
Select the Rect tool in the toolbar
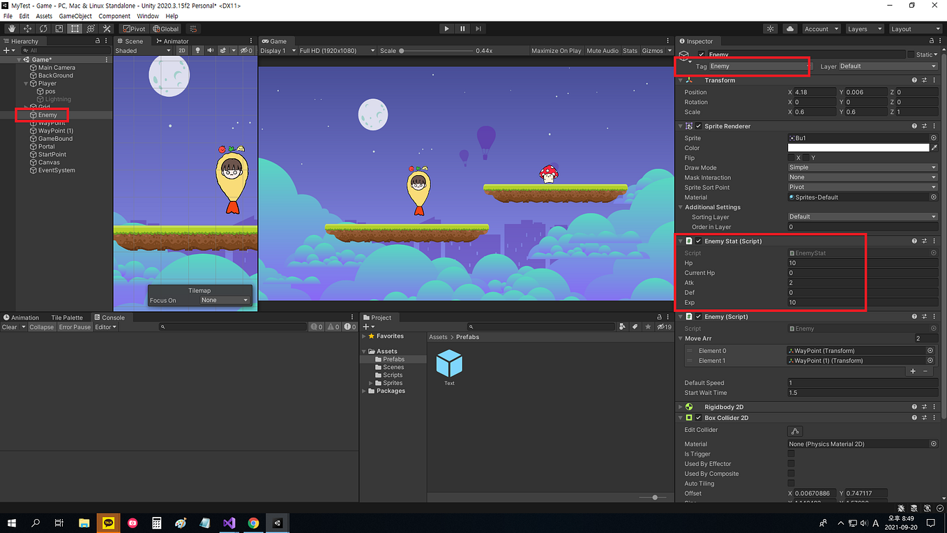click(x=75, y=29)
